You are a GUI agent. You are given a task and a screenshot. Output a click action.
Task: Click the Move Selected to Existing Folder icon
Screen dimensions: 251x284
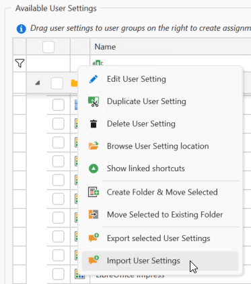click(x=94, y=214)
